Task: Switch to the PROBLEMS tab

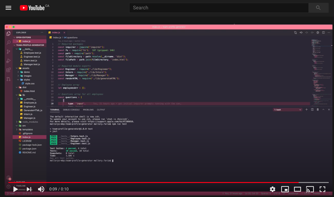Action: [x=88, y=110]
